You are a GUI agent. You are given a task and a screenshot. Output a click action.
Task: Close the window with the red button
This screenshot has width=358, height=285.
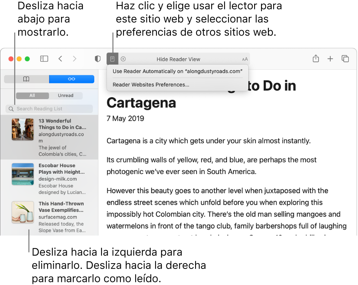click(11, 59)
